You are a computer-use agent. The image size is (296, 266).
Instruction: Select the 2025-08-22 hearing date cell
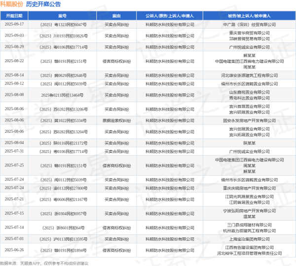(x=14, y=61)
